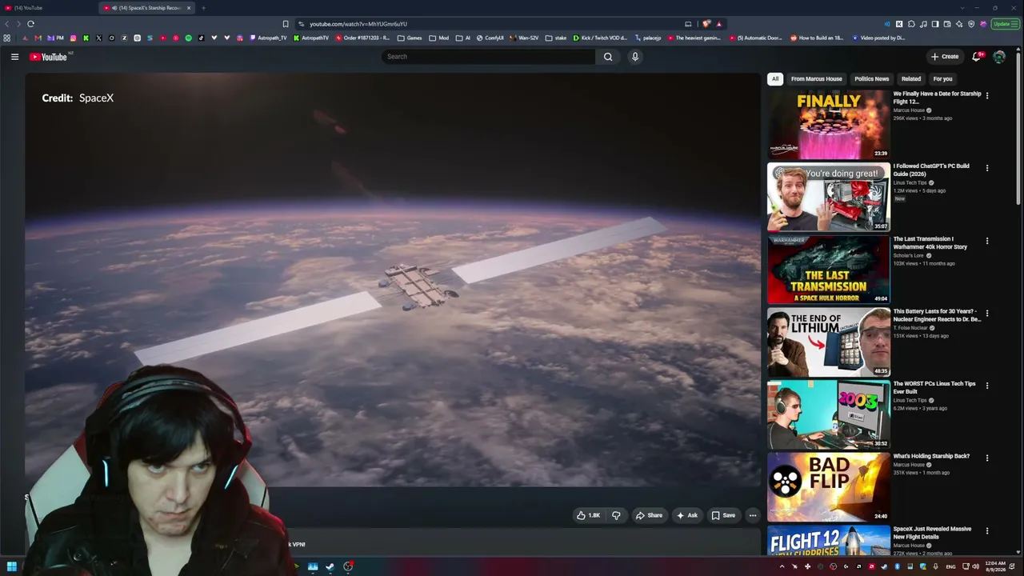Open TikTok bookmark icon
Viewport: 1024px width, 576px height.
click(202, 38)
